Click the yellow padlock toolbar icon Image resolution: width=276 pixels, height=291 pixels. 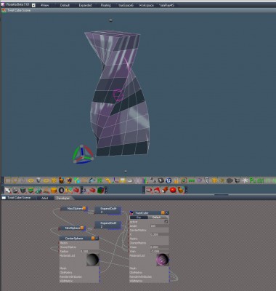point(176,180)
